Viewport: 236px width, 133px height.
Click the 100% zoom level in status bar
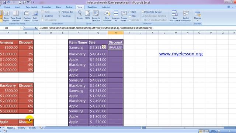click(x=213, y=131)
